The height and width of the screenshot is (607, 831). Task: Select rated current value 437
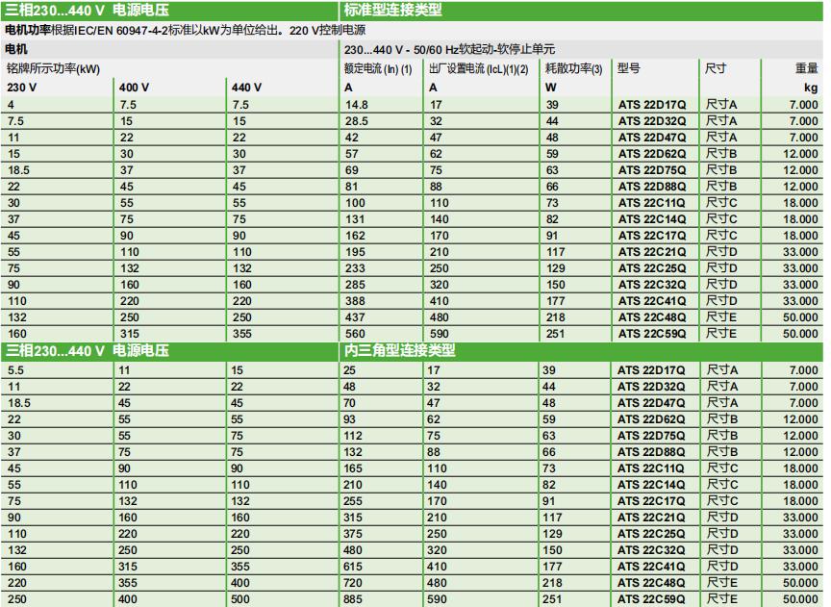click(355, 318)
